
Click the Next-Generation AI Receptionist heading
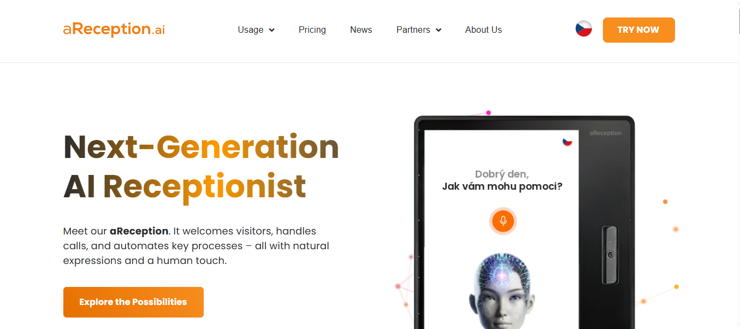coord(201,167)
